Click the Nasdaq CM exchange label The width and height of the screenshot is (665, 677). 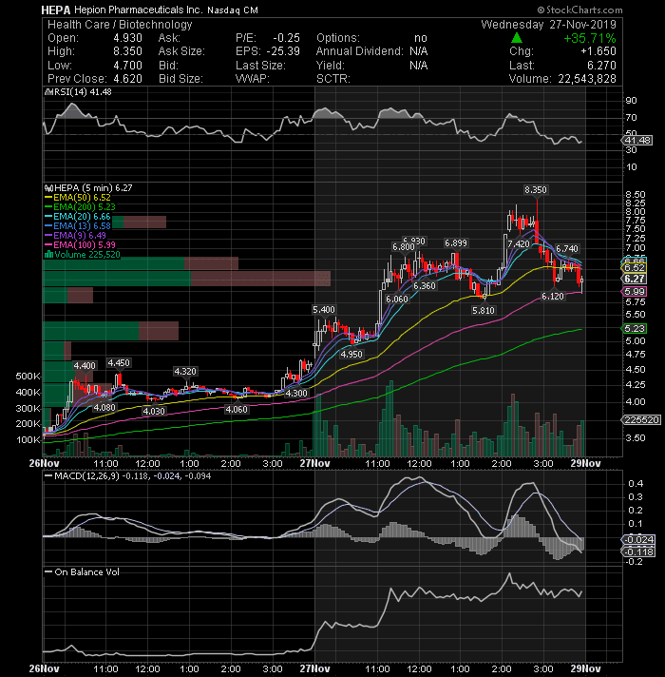(x=233, y=10)
